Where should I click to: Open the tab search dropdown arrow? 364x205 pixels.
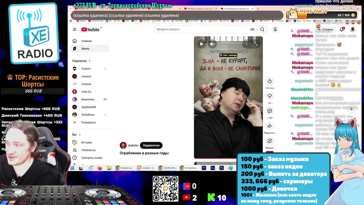[x=71, y=9]
